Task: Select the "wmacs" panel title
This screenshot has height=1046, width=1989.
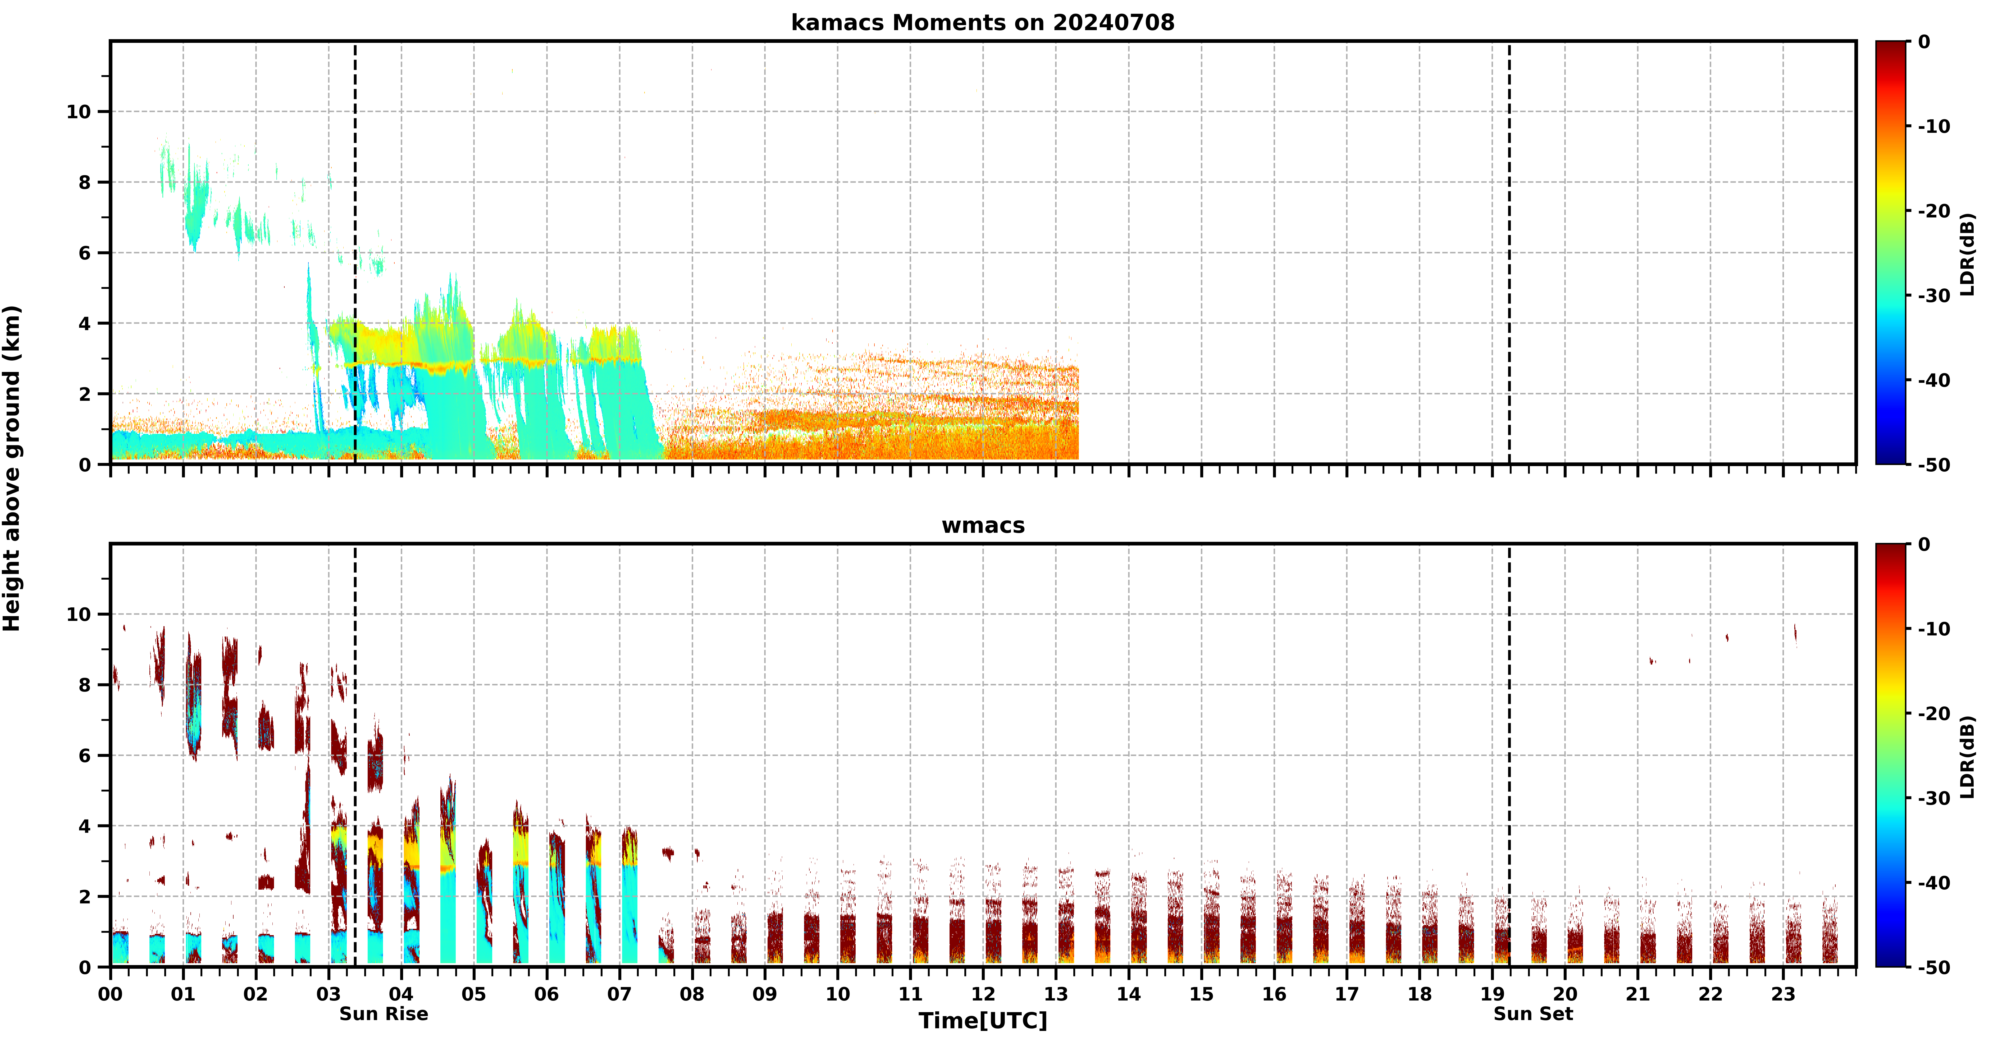Action: pos(983,525)
